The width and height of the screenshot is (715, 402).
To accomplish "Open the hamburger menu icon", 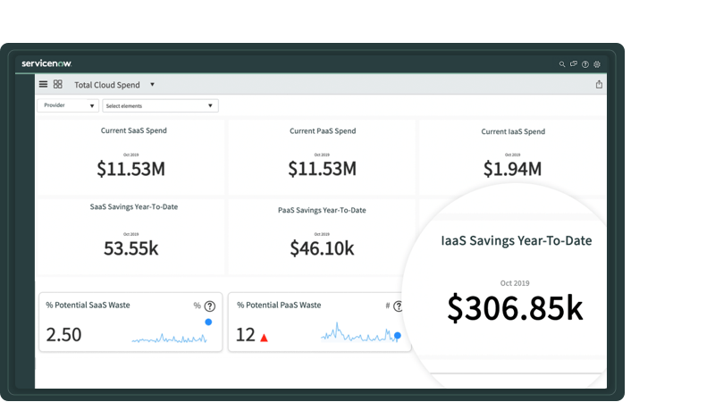I will (43, 84).
